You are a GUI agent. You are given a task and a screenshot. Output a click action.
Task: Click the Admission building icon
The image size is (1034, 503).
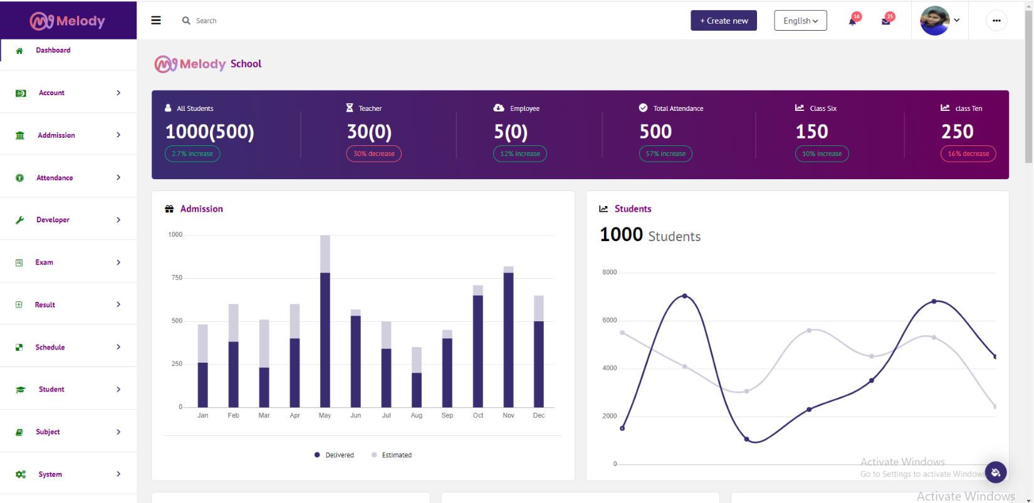pos(20,135)
